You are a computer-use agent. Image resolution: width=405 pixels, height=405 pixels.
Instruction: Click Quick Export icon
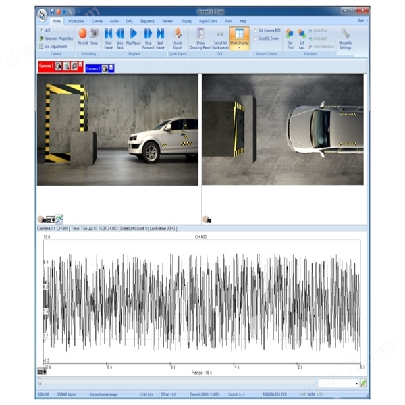click(x=178, y=38)
